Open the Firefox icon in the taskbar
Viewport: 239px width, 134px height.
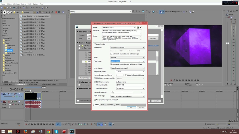25,131
